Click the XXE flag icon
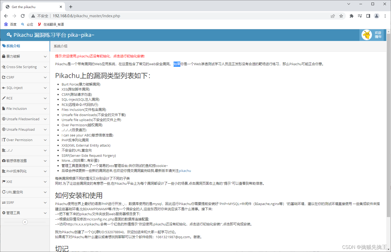 [x=4, y=182]
